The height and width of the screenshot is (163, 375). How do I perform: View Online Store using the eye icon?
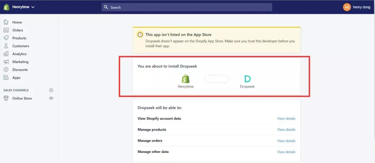tap(51, 98)
